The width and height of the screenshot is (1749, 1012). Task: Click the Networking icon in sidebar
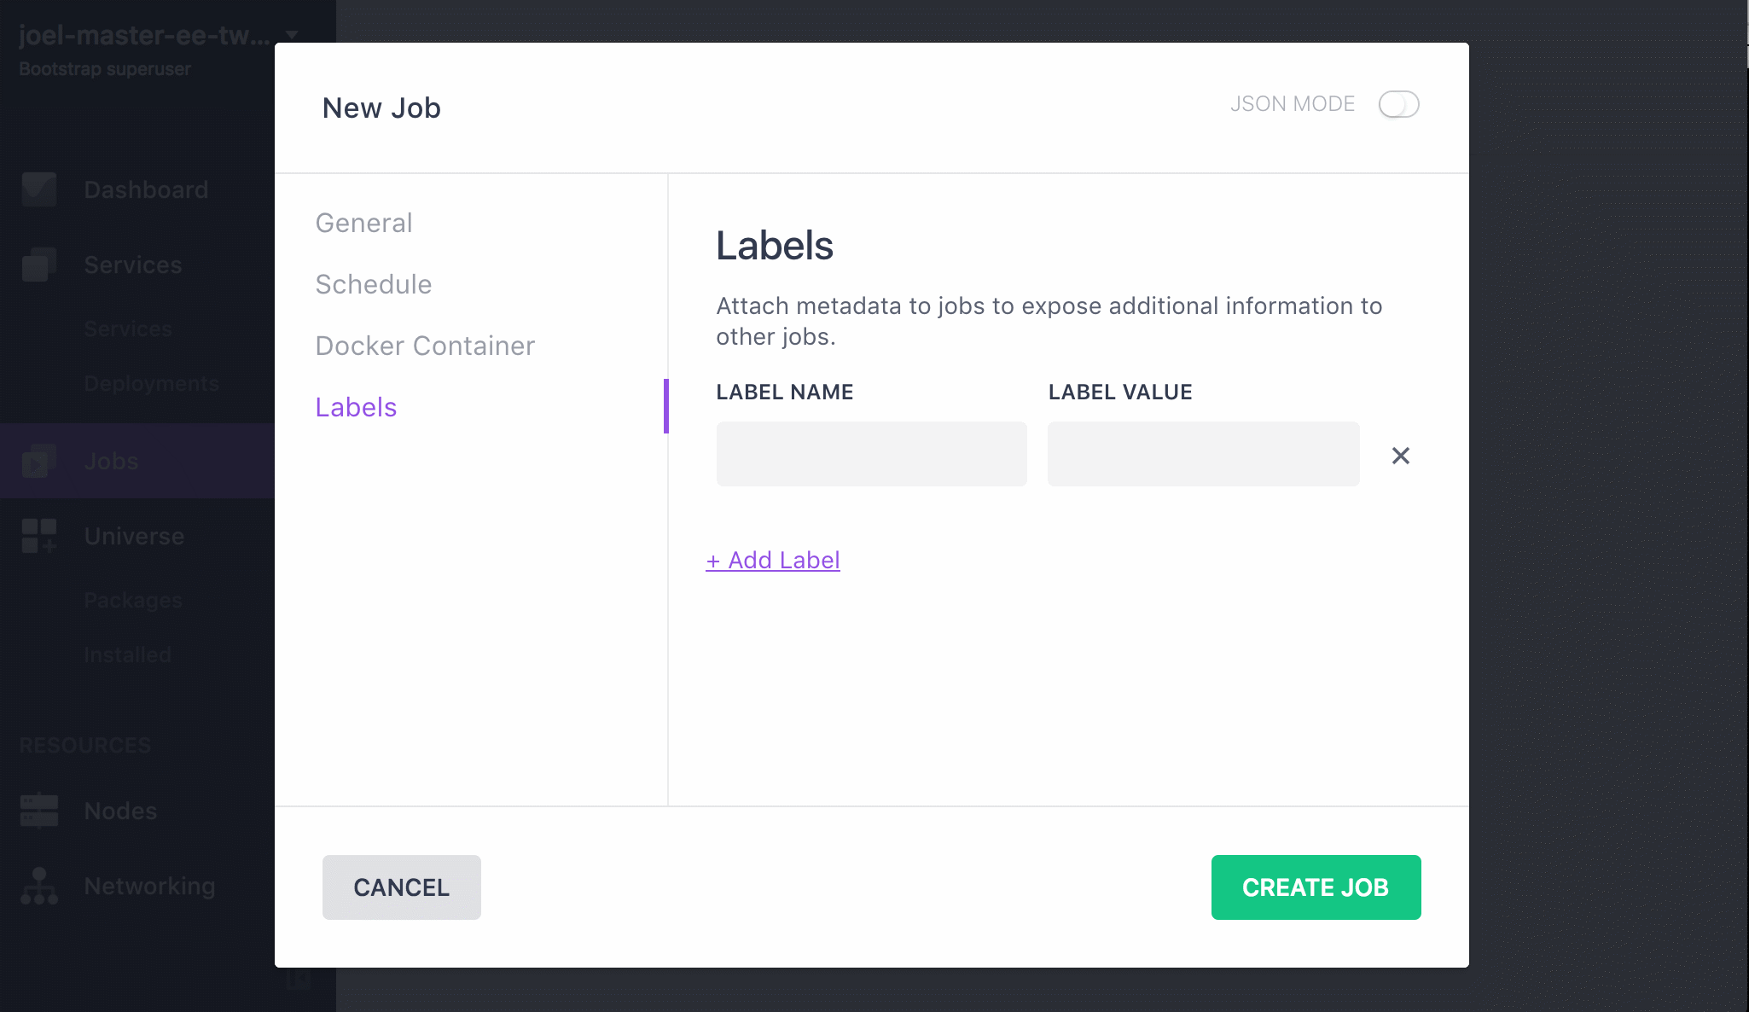click(38, 886)
